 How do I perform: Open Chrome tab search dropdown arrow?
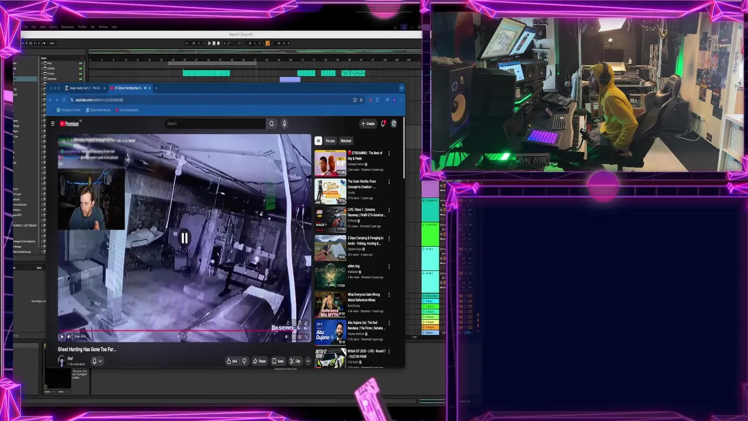pos(401,88)
